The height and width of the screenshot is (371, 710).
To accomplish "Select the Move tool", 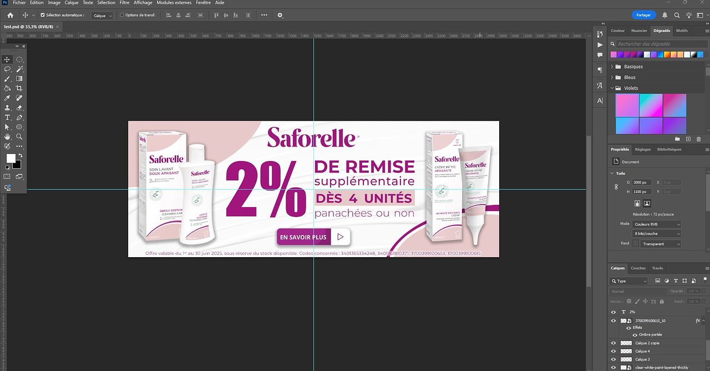I will [8, 59].
